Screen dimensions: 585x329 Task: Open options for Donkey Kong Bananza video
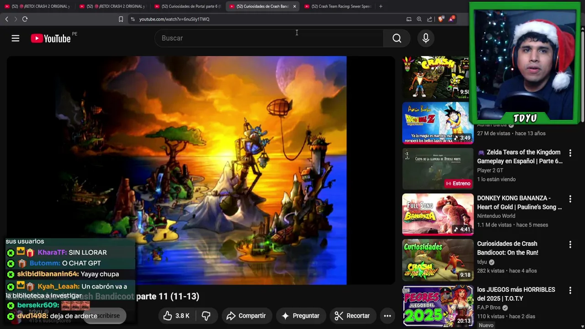(570, 199)
